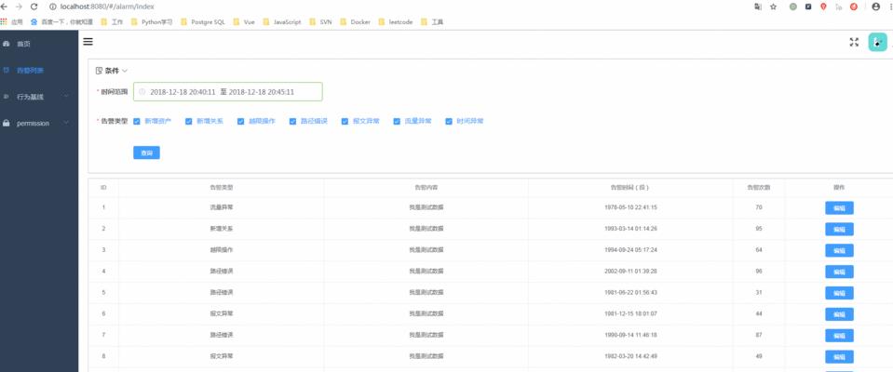893x372 pixels.
Task: Reload the current page
Action: (x=34, y=7)
